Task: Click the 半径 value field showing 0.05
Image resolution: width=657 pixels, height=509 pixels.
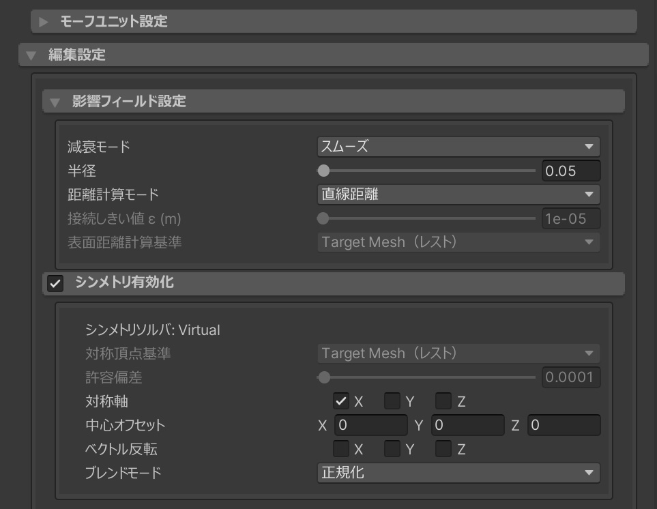Action: point(570,171)
